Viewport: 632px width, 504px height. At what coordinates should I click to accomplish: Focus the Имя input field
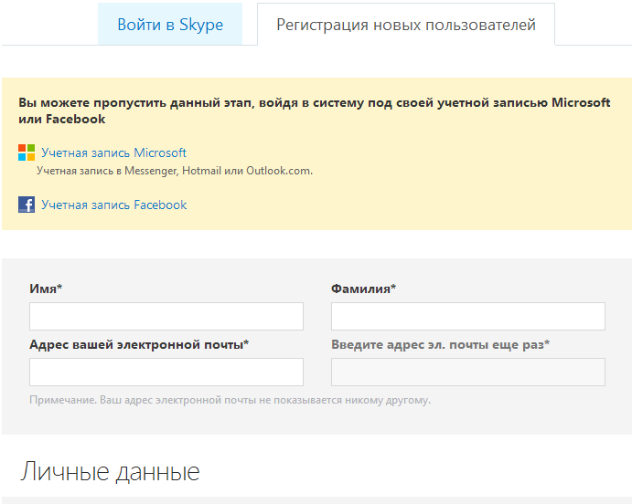click(x=166, y=316)
